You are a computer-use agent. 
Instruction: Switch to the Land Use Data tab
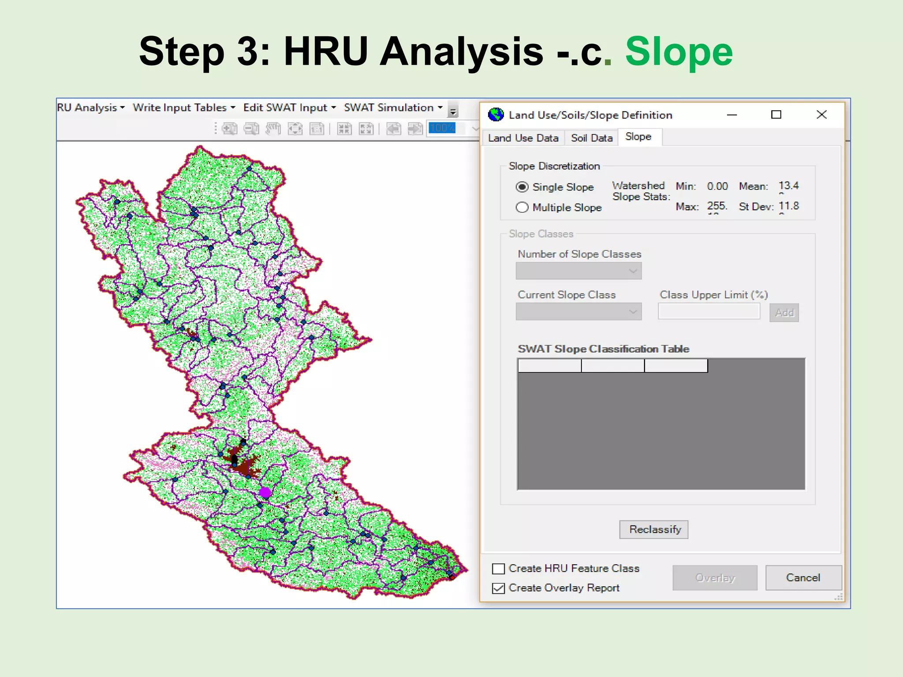tap(523, 138)
